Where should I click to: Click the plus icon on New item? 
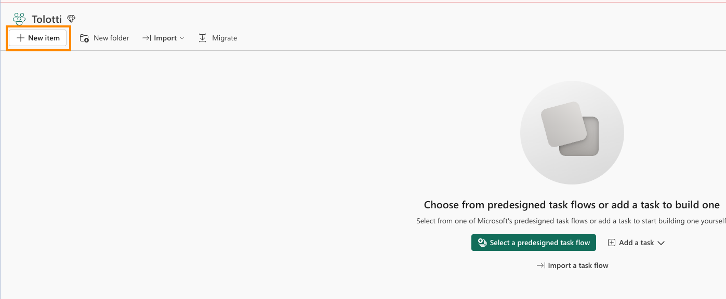[x=21, y=38]
